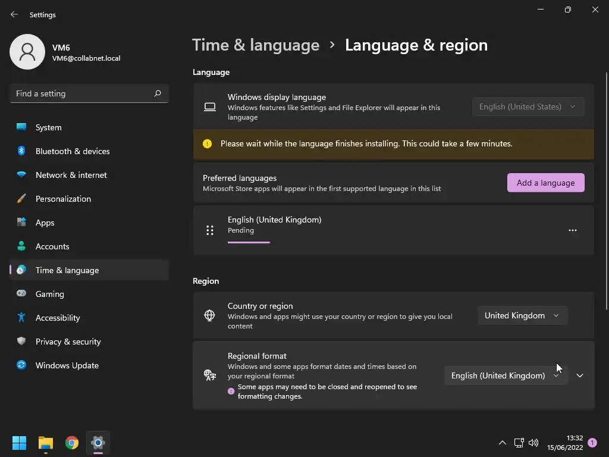Open Accounts settings
The height and width of the screenshot is (457, 609).
[x=89, y=246]
